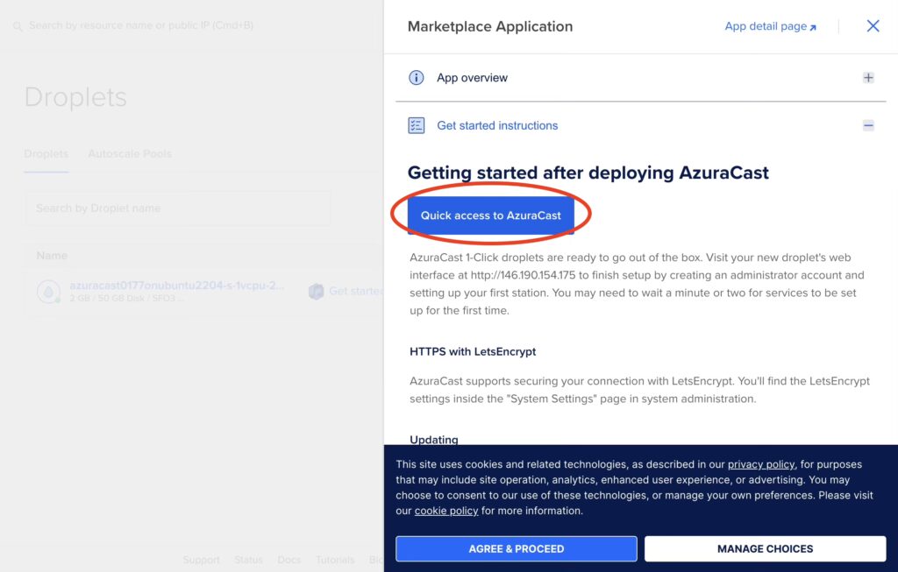
Task: Close the Marketplace Application panel
Action: click(x=873, y=25)
